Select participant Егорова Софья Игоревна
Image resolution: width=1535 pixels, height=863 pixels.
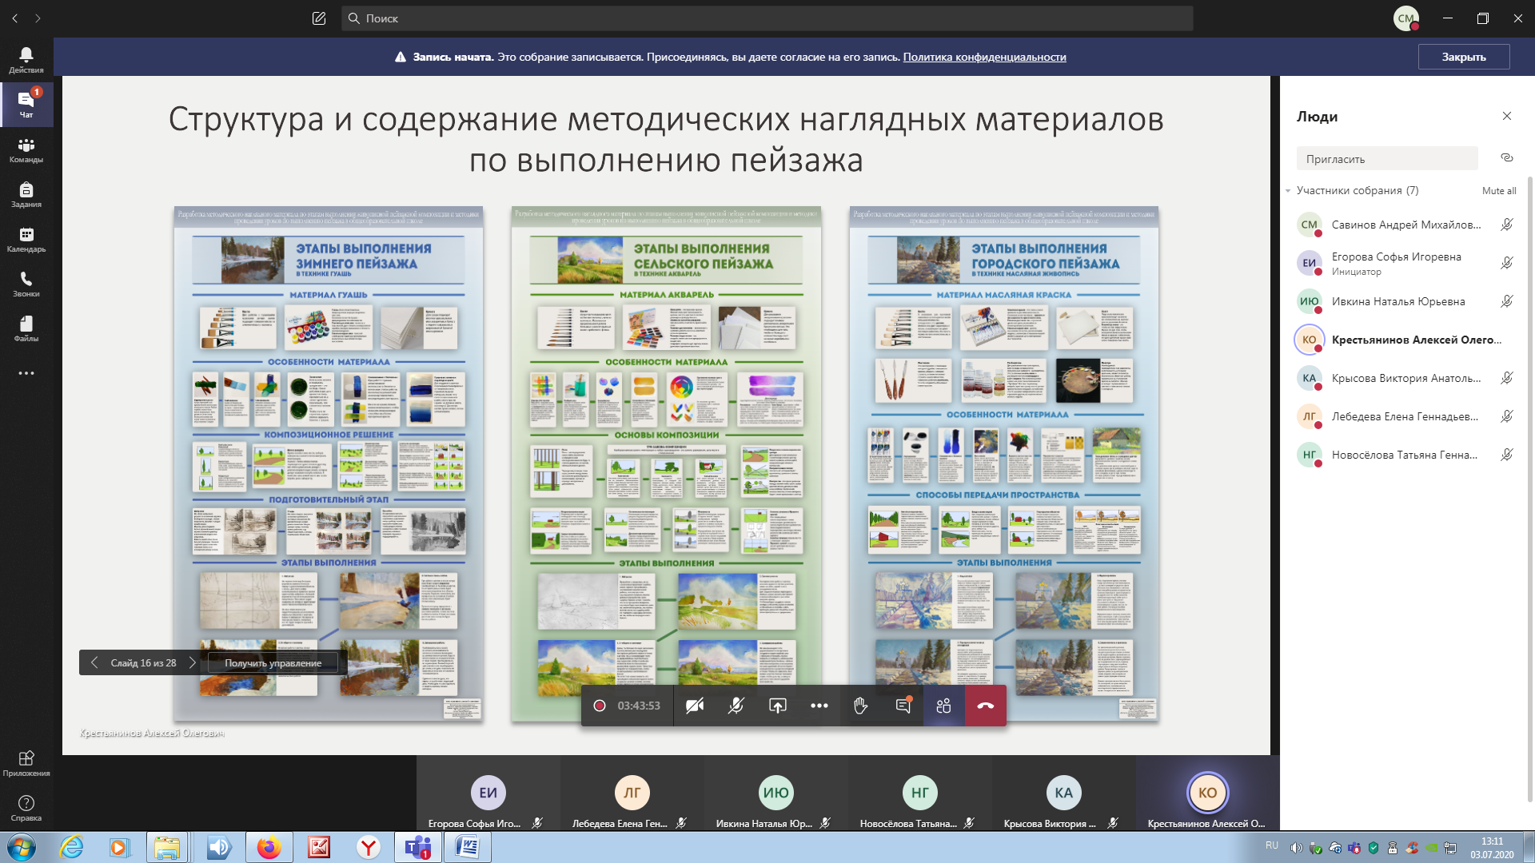(x=1405, y=263)
